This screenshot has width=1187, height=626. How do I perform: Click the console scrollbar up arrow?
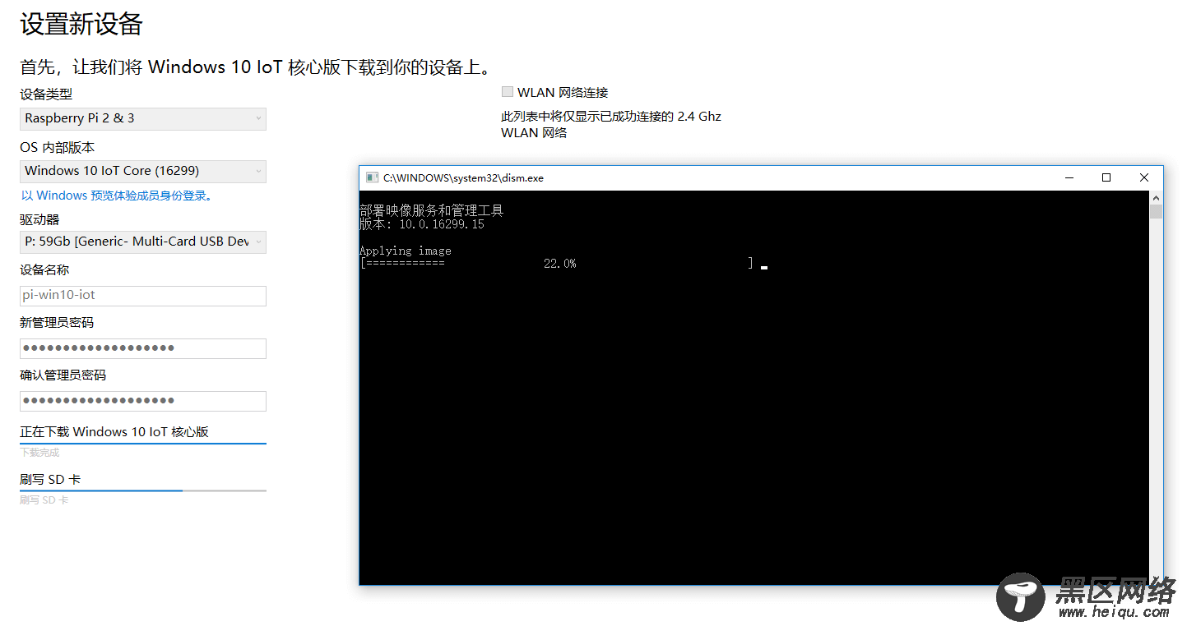(x=1156, y=198)
